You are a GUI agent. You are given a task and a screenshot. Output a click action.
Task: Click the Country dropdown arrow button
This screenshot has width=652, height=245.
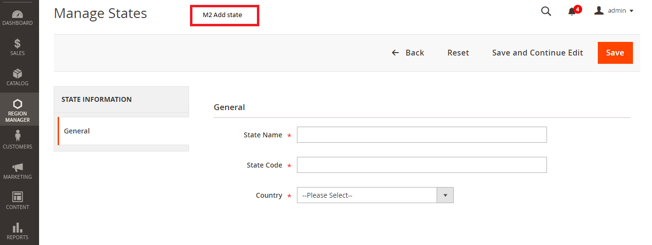click(445, 195)
